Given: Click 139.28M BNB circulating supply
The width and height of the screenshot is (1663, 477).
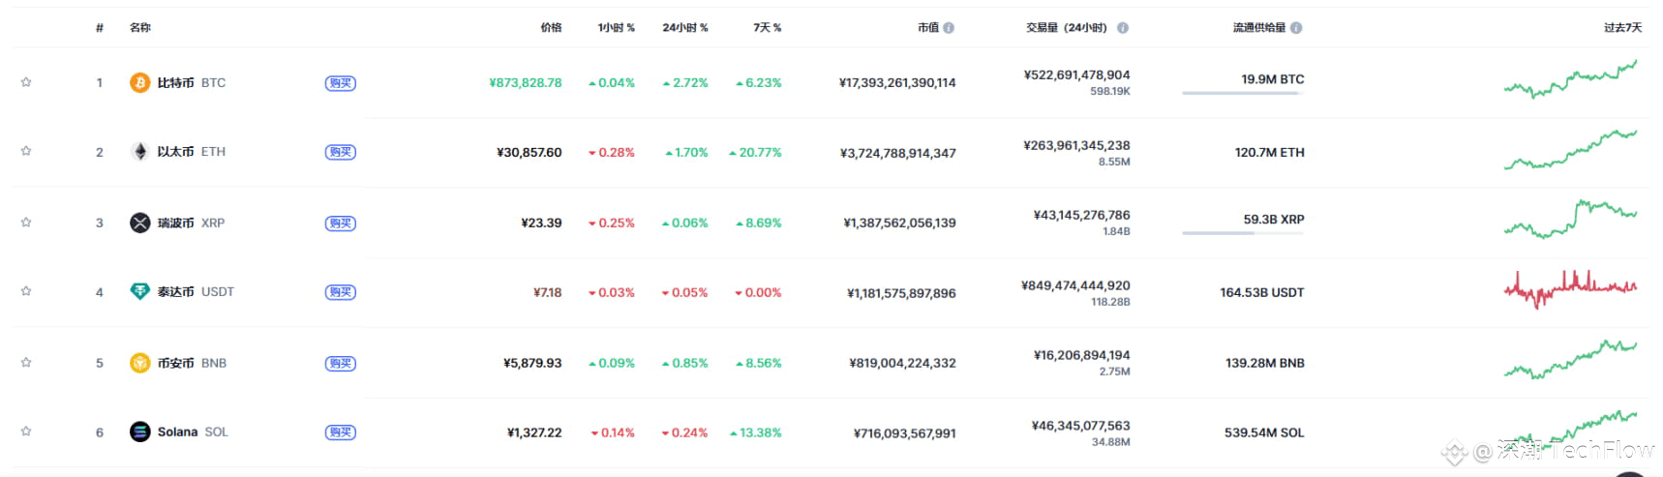Looking at the screenshot, I should [x=1265, y=364].
